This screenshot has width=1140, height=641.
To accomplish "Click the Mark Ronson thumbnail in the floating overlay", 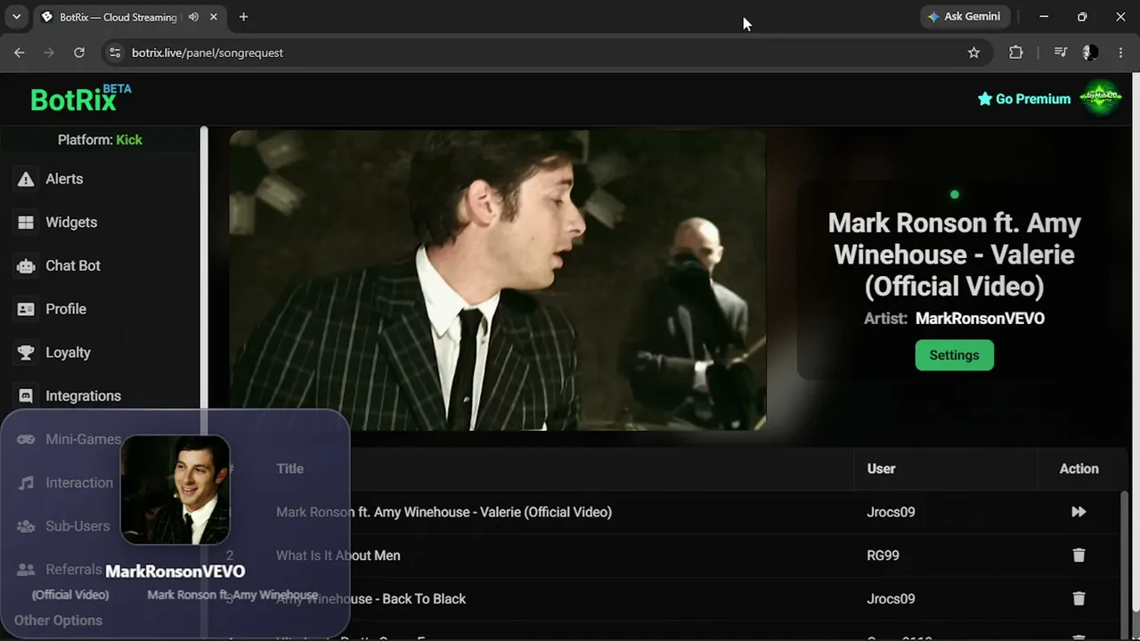I will [x=175, y=490].
